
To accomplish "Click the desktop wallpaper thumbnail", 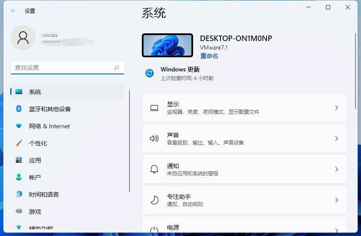I will (167, 45).
